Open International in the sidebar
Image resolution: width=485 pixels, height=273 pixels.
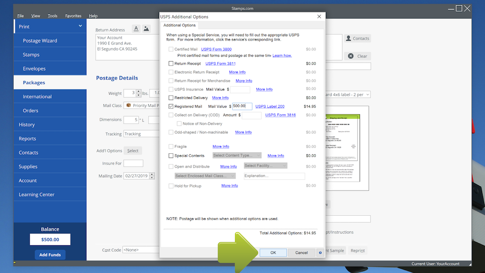(x=50, y=96)
